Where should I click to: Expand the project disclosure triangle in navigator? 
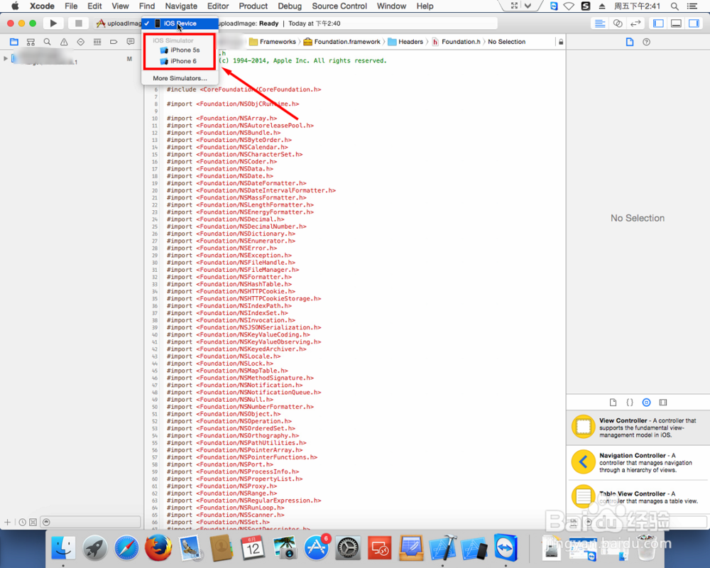pos(6,58)
